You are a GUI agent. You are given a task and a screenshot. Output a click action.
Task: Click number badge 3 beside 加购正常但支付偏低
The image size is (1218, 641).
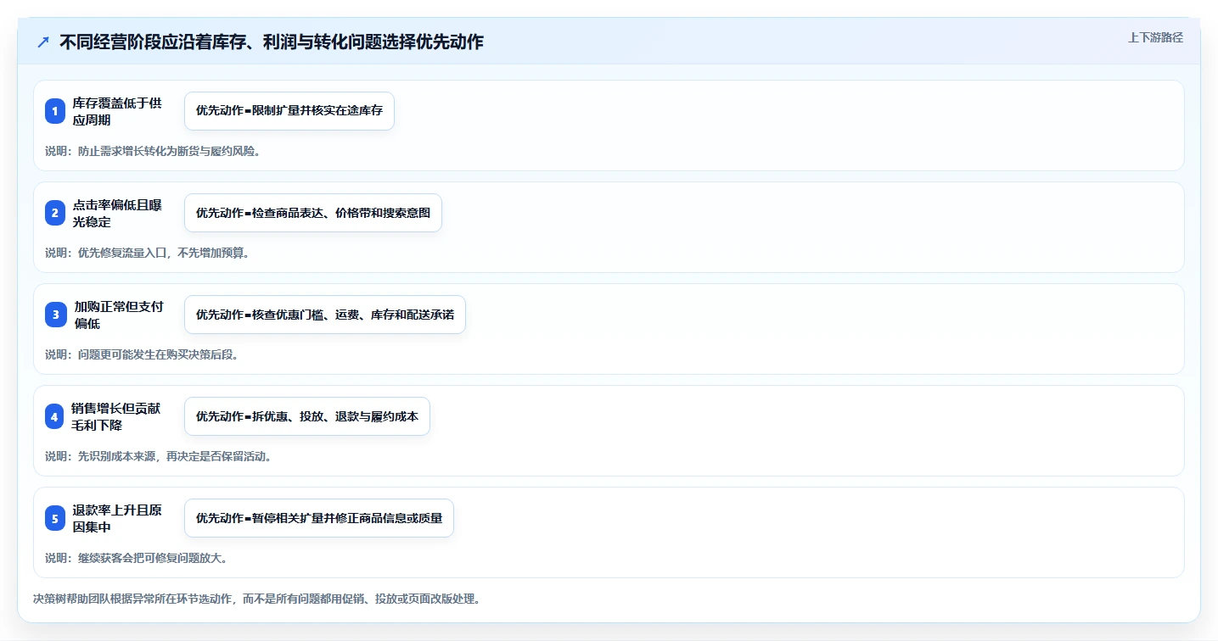pyautogui.click(x=55, y=315)
